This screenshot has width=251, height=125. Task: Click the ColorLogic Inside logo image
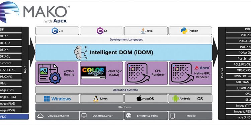93,73
